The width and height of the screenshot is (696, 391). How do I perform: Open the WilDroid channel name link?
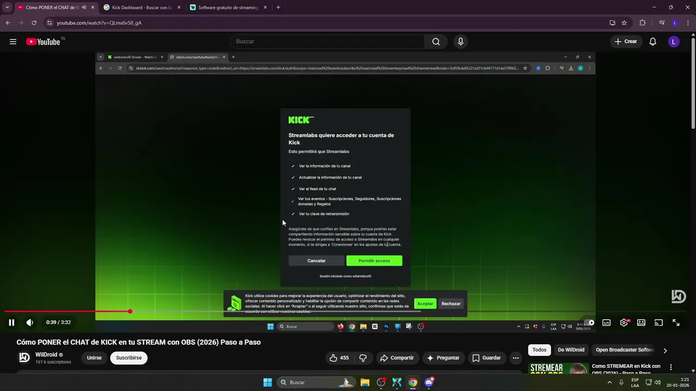(46, 355)
